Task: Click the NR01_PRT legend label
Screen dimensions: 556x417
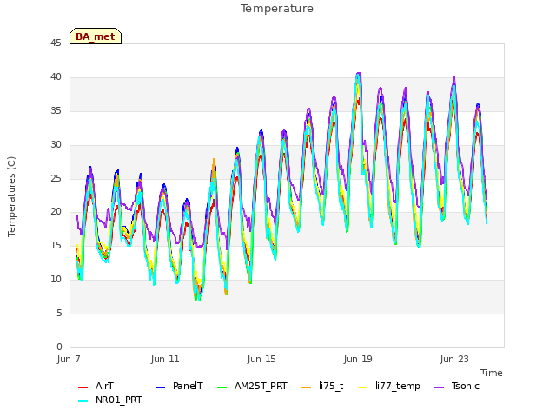Action: 119,400
